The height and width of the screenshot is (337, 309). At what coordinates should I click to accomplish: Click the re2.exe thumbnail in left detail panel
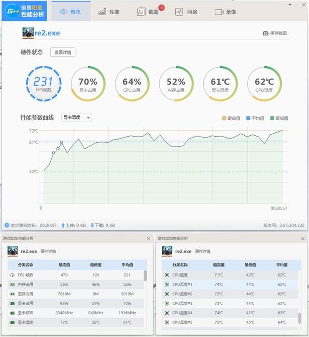[13, 252]
